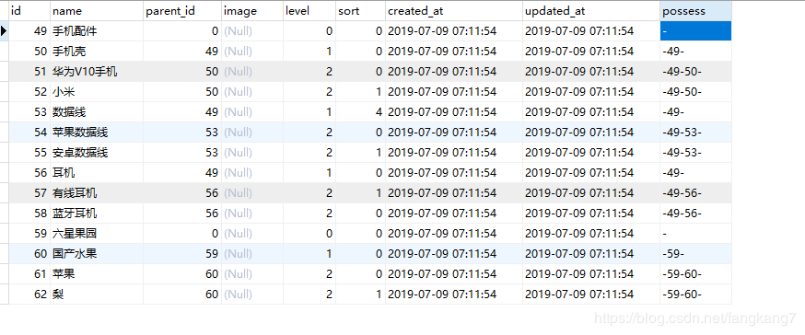Click the name cell 华为V10手机
Viewport: 805px width, 335px height.
pos(97,72)
